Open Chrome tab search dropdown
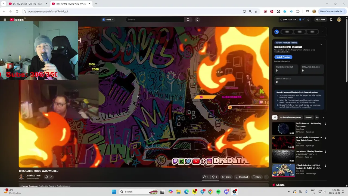This screenshot has height=196, width=348. tap(4, 4)
